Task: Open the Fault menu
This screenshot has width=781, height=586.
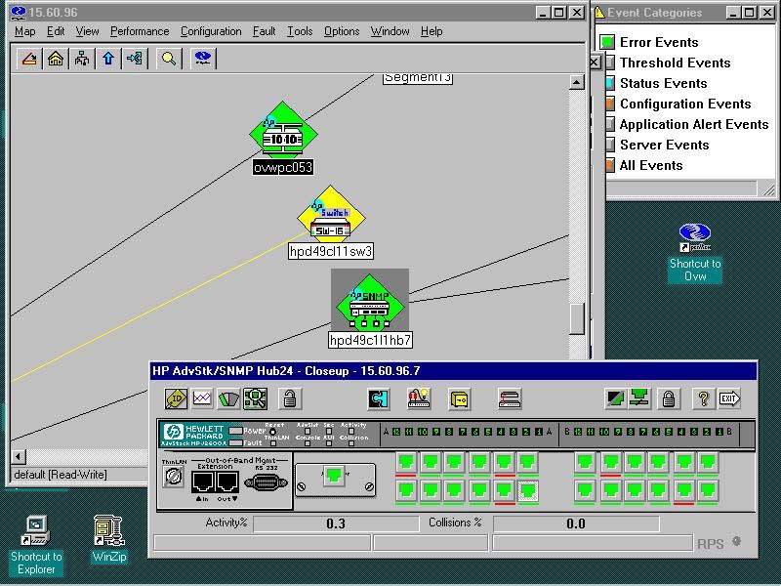Action: tap(264, 31)
